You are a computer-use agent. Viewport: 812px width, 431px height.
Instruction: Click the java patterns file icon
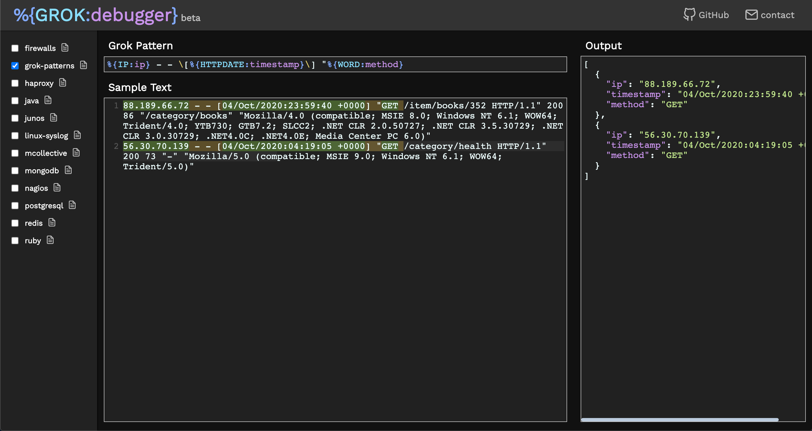coord(48,100)
